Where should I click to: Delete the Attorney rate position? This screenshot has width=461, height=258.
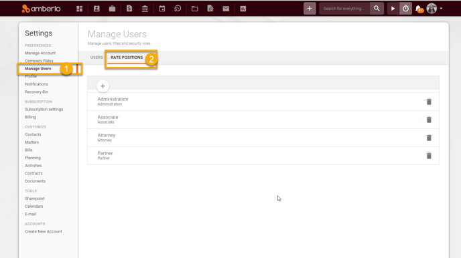(x=429, y=138)
